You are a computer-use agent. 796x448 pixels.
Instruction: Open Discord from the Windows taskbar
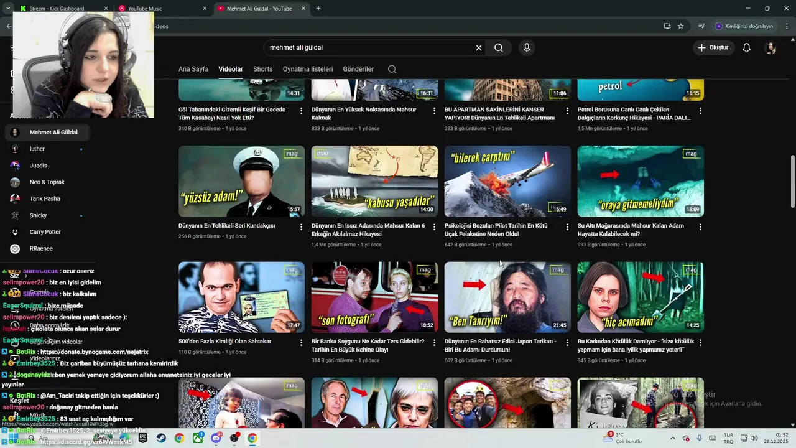[x=216, y=438]
